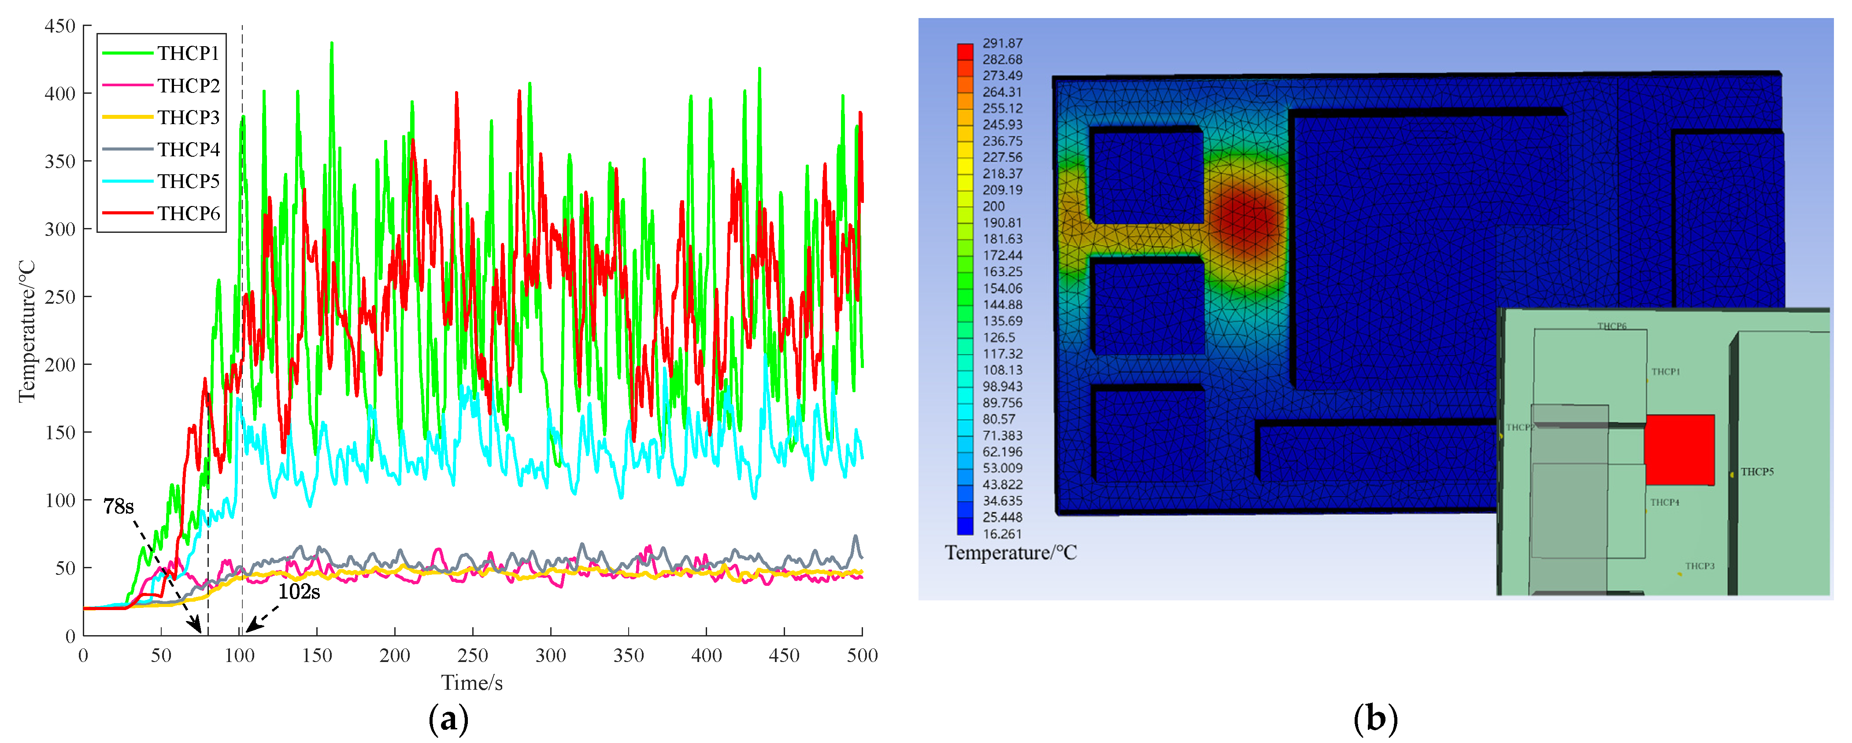Click the THCP5 label in inset diagram
This screenshot has width=1852, height=743.
(x=1757, y=472)
